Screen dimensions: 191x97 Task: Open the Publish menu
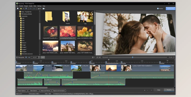21,6
